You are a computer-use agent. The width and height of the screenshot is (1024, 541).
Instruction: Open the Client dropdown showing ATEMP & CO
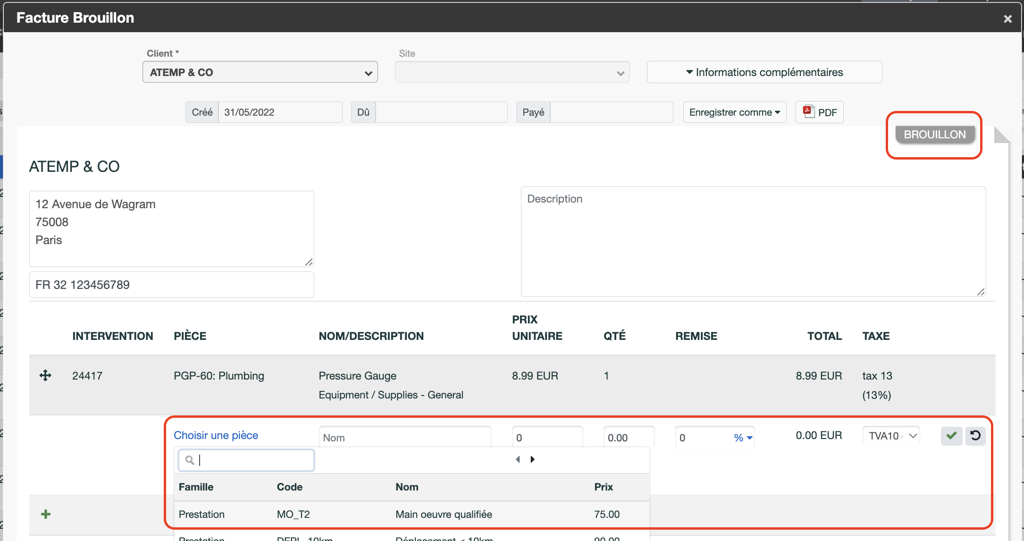260,72
